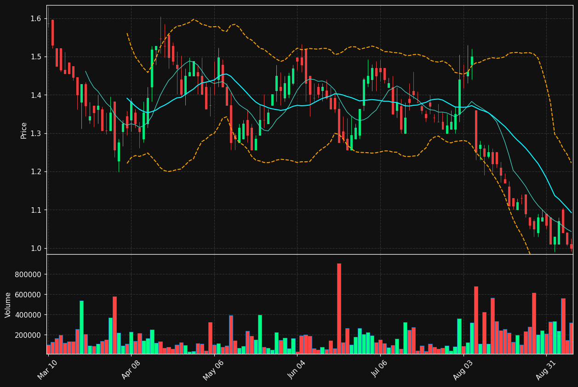Click the 1.5 price axis label
The width and height of the screenshot is (578, 387).
click(x=36, y=57)
